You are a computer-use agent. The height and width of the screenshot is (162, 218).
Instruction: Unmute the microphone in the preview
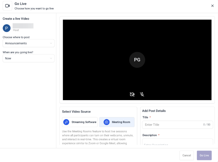point(142,94)
